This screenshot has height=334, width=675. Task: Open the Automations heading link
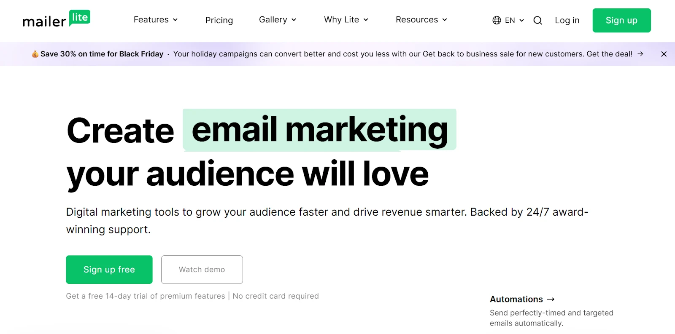pyautogui.click(x=516, y=299)
